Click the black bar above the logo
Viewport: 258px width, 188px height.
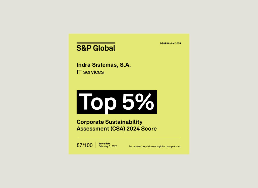[x=96, y=43]
